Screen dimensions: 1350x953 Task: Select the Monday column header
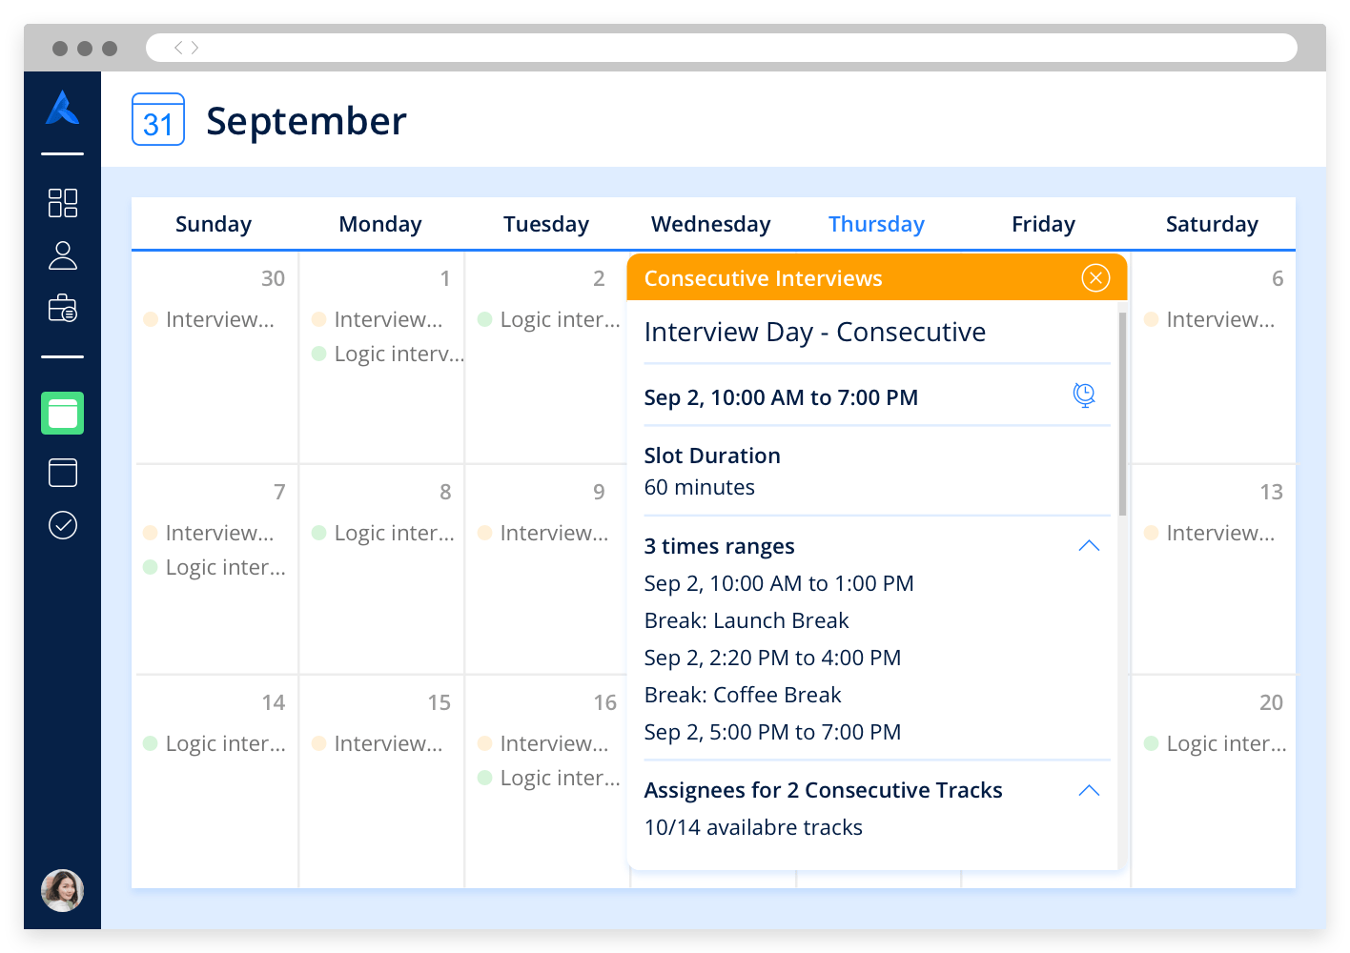point(379,223)
